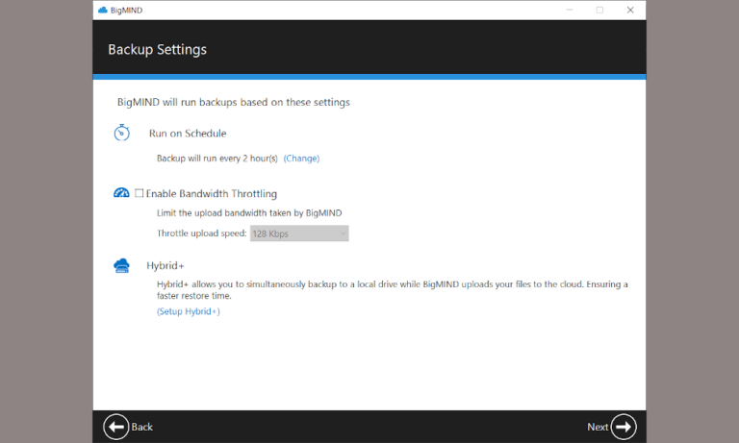Click the Next arrow circle icon
The height and width of the screenshot is (443, 739).
(x=624, y=427)
